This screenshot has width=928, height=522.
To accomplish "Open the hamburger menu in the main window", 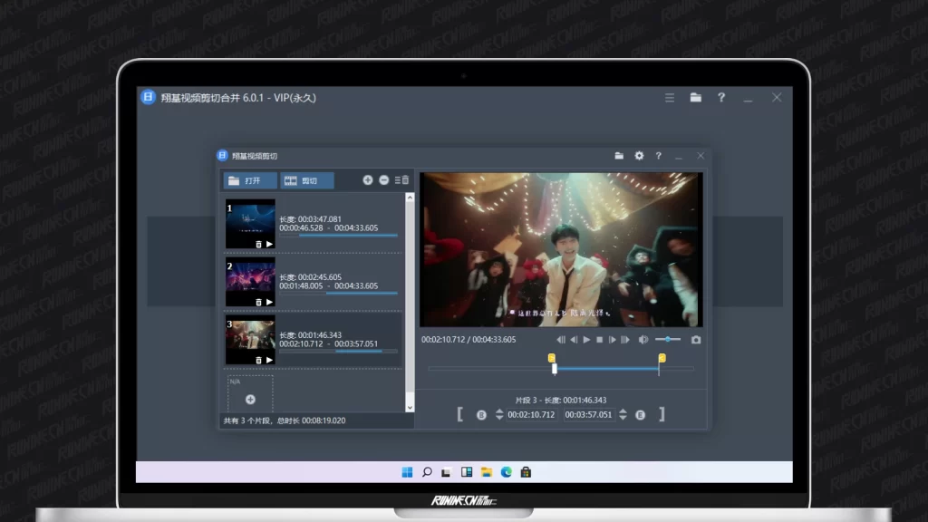I will (x=670, y=98).
